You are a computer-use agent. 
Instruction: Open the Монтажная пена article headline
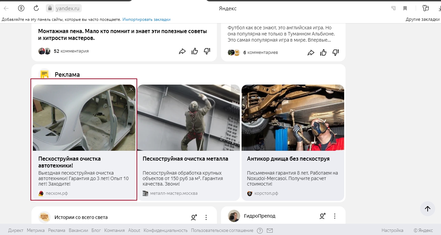click(x=122, y=34)
